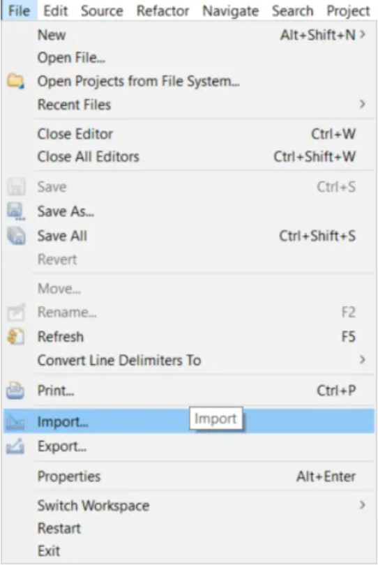Expand the Switch Workspace submenu arrow
Viewport: 378px width, 565px height.
(x=363, y=505)
